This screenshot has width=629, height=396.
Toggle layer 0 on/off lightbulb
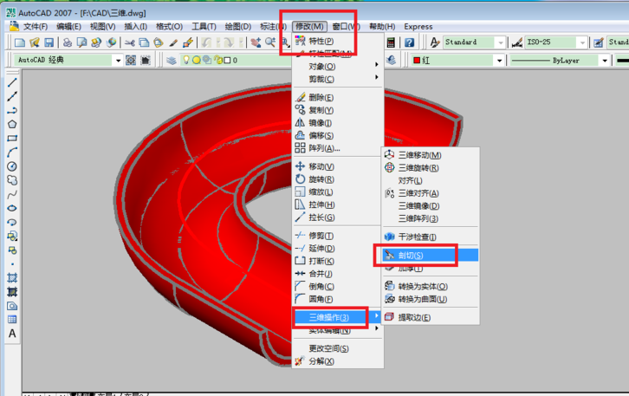pos(186,61)
